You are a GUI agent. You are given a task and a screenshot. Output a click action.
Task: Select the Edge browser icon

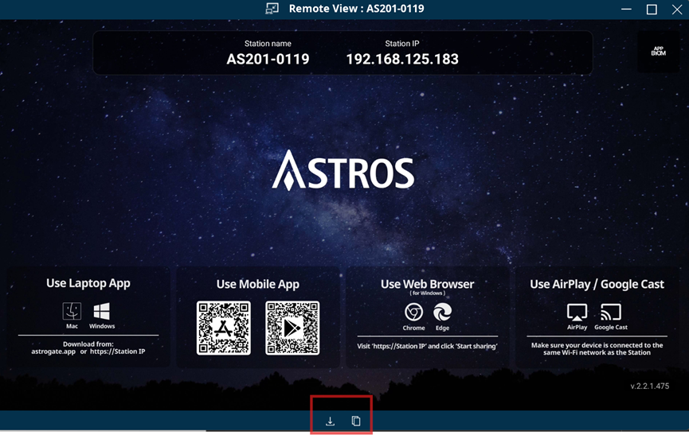[442, 312]
